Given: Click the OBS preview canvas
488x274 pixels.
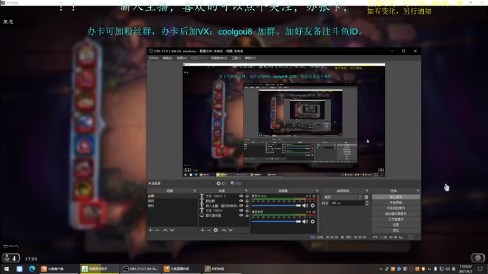Looking at the screenshot, I should [x=284, y=120].
